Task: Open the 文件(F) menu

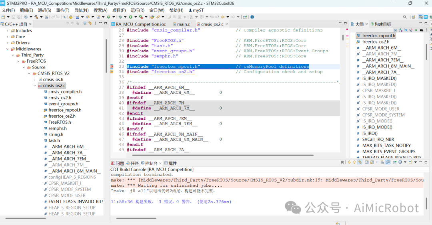Action: 8,10
